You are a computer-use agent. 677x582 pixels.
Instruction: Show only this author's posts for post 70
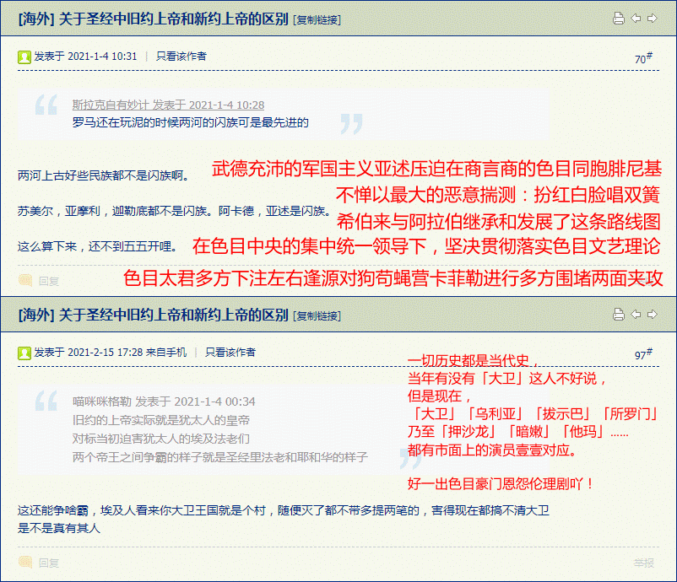pos(181,56)
